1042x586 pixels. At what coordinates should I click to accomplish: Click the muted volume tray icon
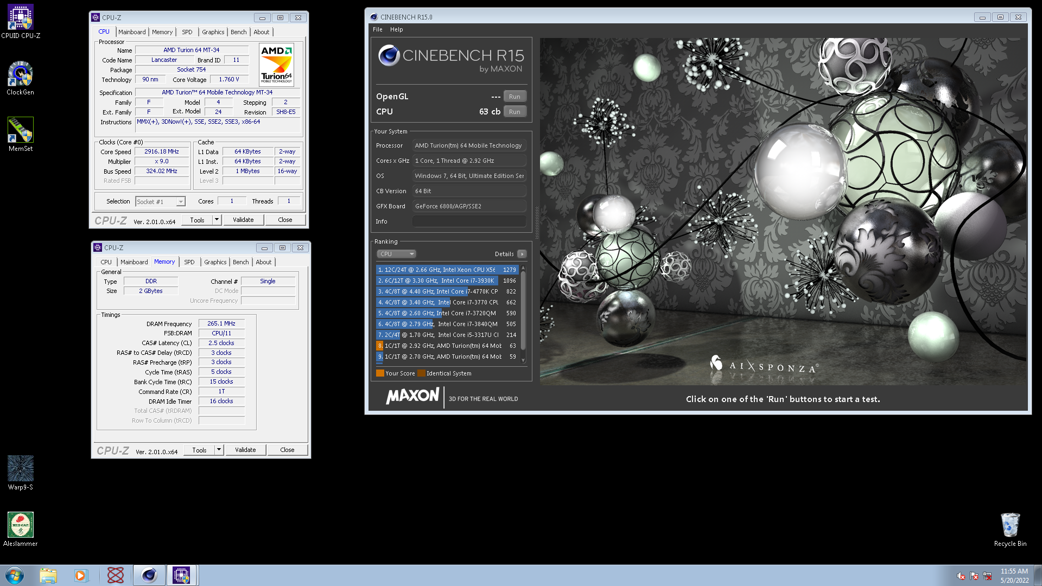[x=961, y=576]
